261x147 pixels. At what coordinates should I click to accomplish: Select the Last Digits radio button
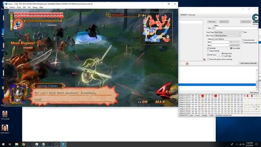click(223, 56)
